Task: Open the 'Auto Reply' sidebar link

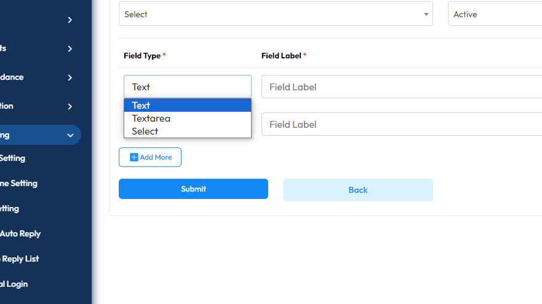Action: [x=20, y=233]
